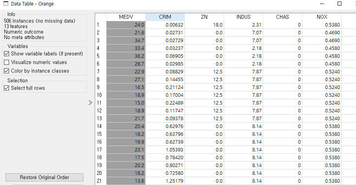Click the INDUS column header

pyautogui.click(x=243, y=17)
